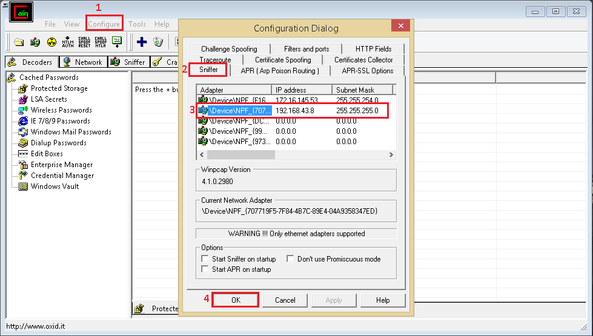Click the Windows Vault safe icon
This screenshot has width=593, height=336.
[x=23, y=186]
